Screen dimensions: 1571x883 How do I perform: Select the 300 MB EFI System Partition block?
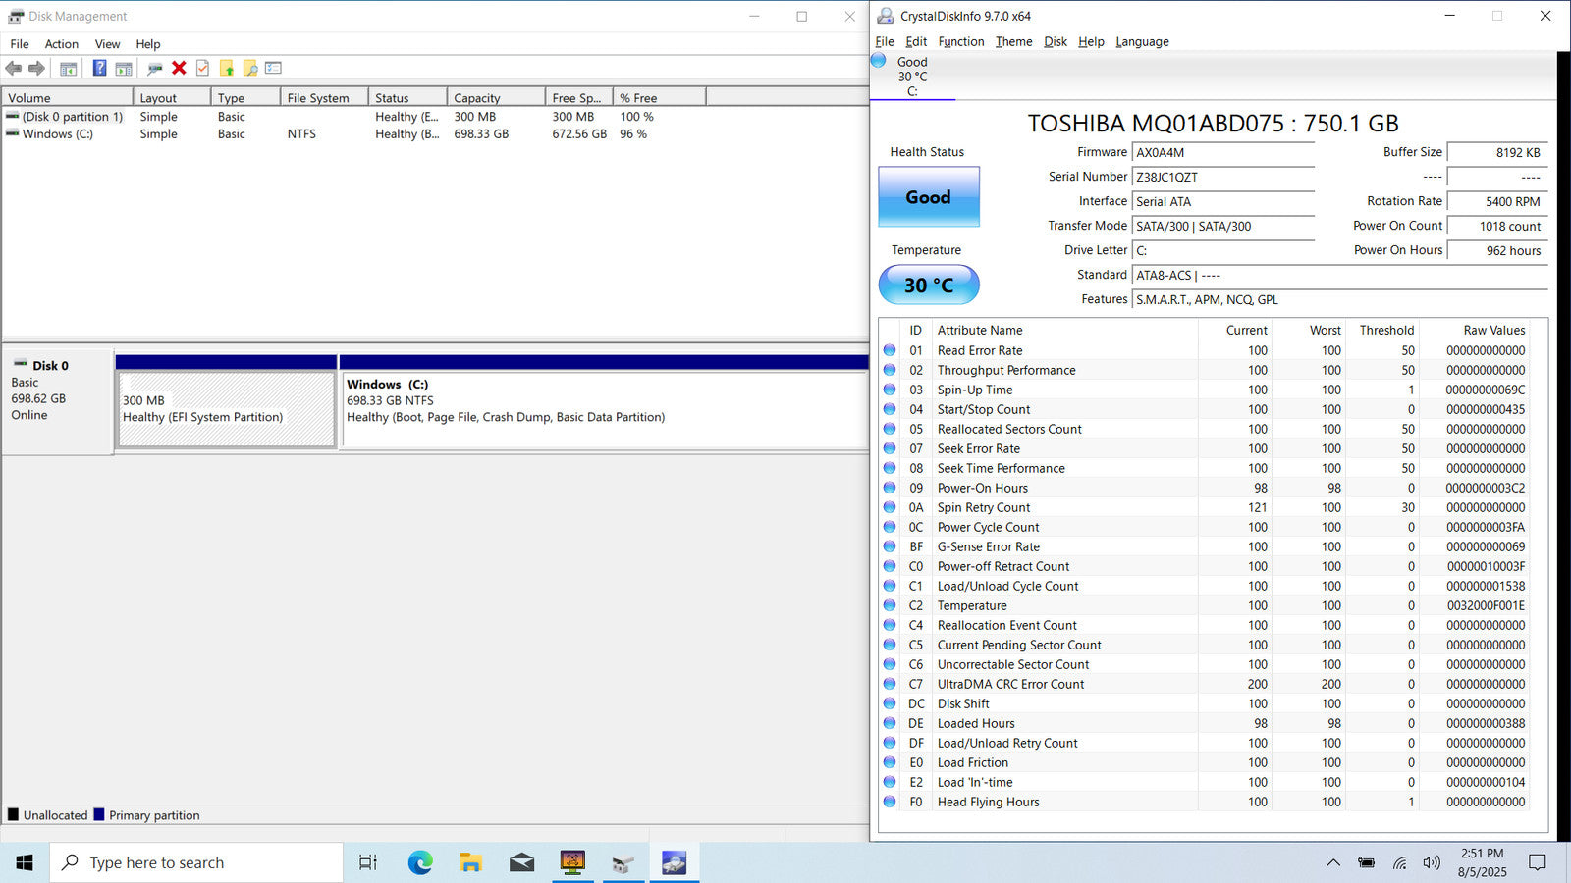pyautogui.click(x=226, y=409)
